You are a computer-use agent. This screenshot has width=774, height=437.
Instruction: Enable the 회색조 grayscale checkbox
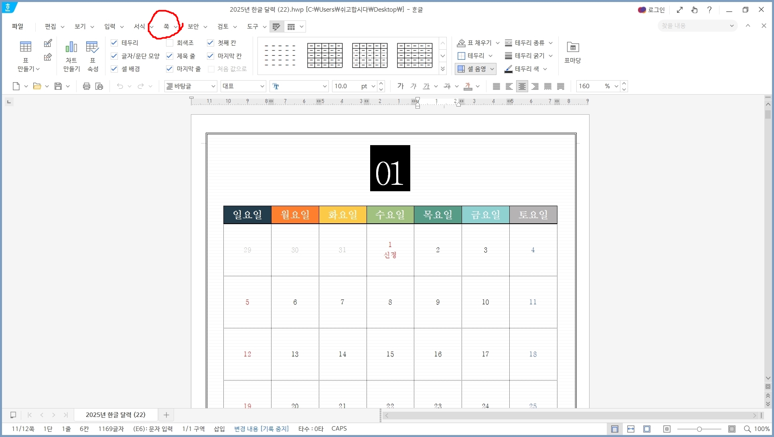(x=170, y=43)
